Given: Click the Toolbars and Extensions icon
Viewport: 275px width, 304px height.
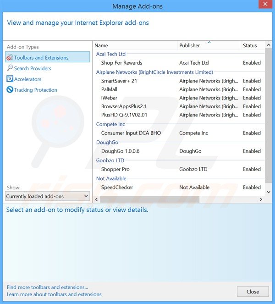Looking at the screenshot, I should (10, 57).
